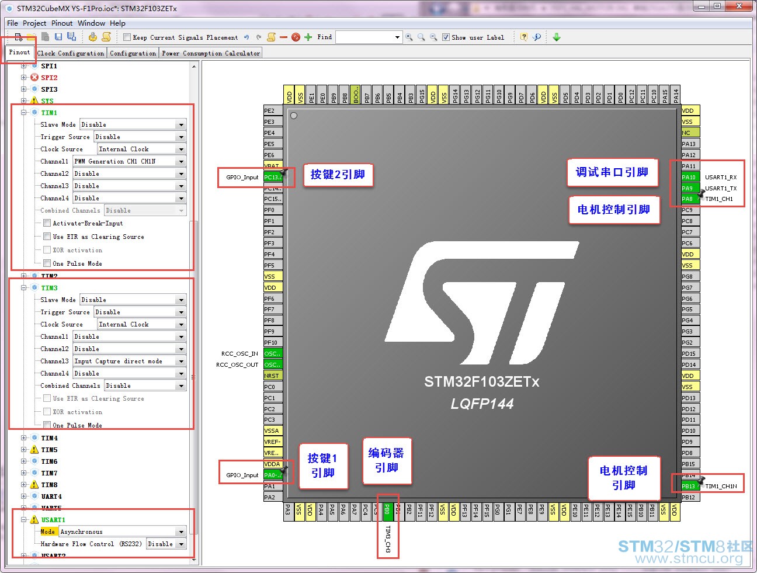Click the Save Project As icon
Screen dimensions: 757x573
[71, 37]
